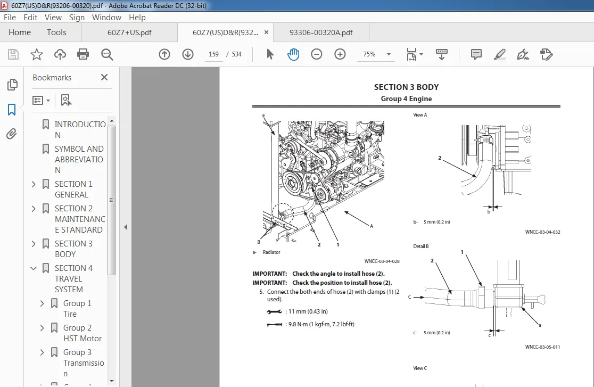
Task: Go to previous page arrow
Action: (x=164, y=54)
